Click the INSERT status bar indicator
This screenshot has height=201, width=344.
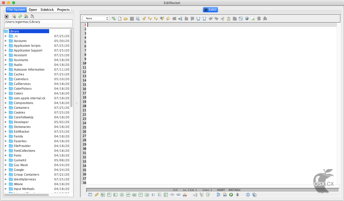click(221, 190)
